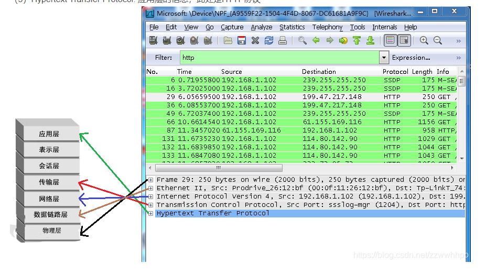Expand Hypertext Transfer Protocol details
486x274 pixels.
click(x=150, y=213)
